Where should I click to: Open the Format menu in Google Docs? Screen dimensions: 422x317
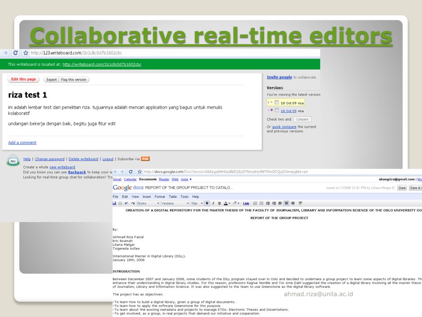(160, 196)
